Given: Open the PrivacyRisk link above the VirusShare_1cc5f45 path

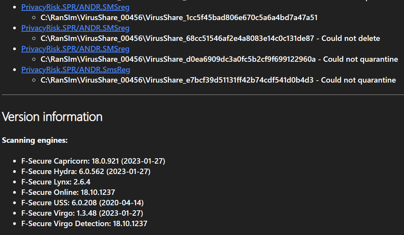Looking at the screenshot, I should [x=75, y=7].
